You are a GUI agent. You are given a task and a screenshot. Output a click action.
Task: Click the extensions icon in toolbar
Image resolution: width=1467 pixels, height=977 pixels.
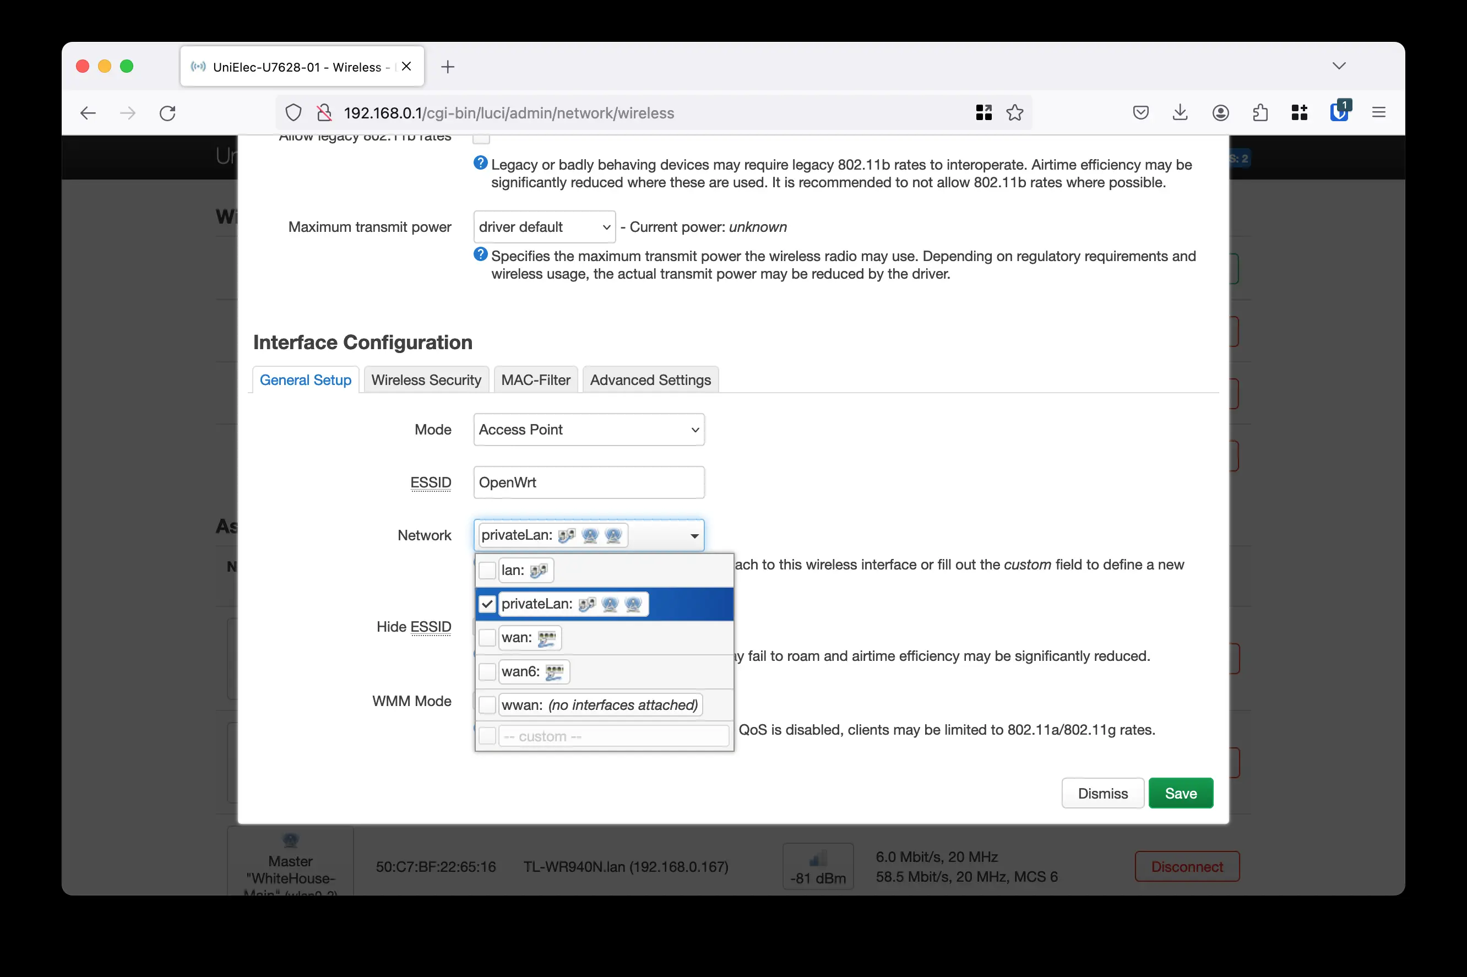[x=1260, y=112]
